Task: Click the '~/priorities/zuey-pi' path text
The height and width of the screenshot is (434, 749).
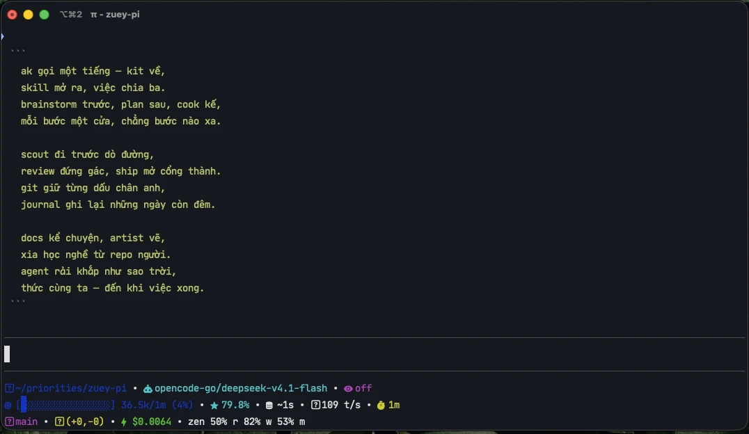Action: tap(71, 388)
